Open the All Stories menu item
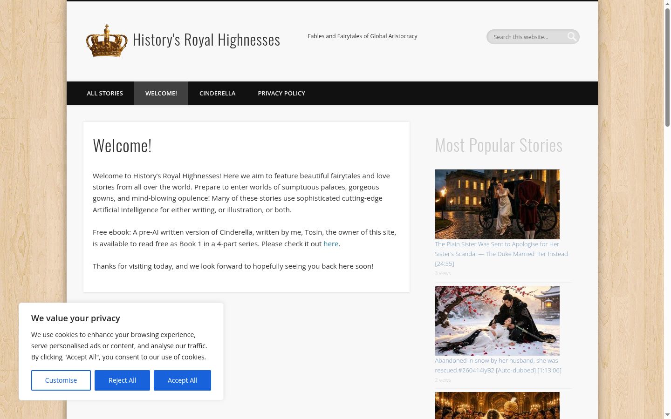Screen dimensions: 671x419 point(105,93)
